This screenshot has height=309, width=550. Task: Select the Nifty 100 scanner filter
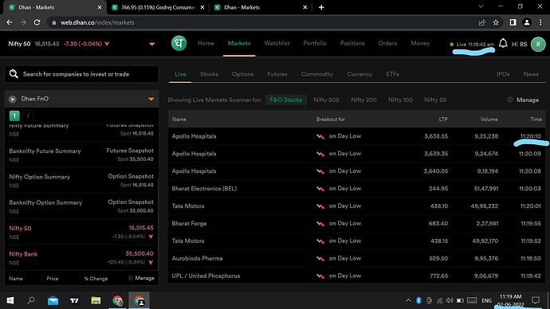tap(400, 100)
